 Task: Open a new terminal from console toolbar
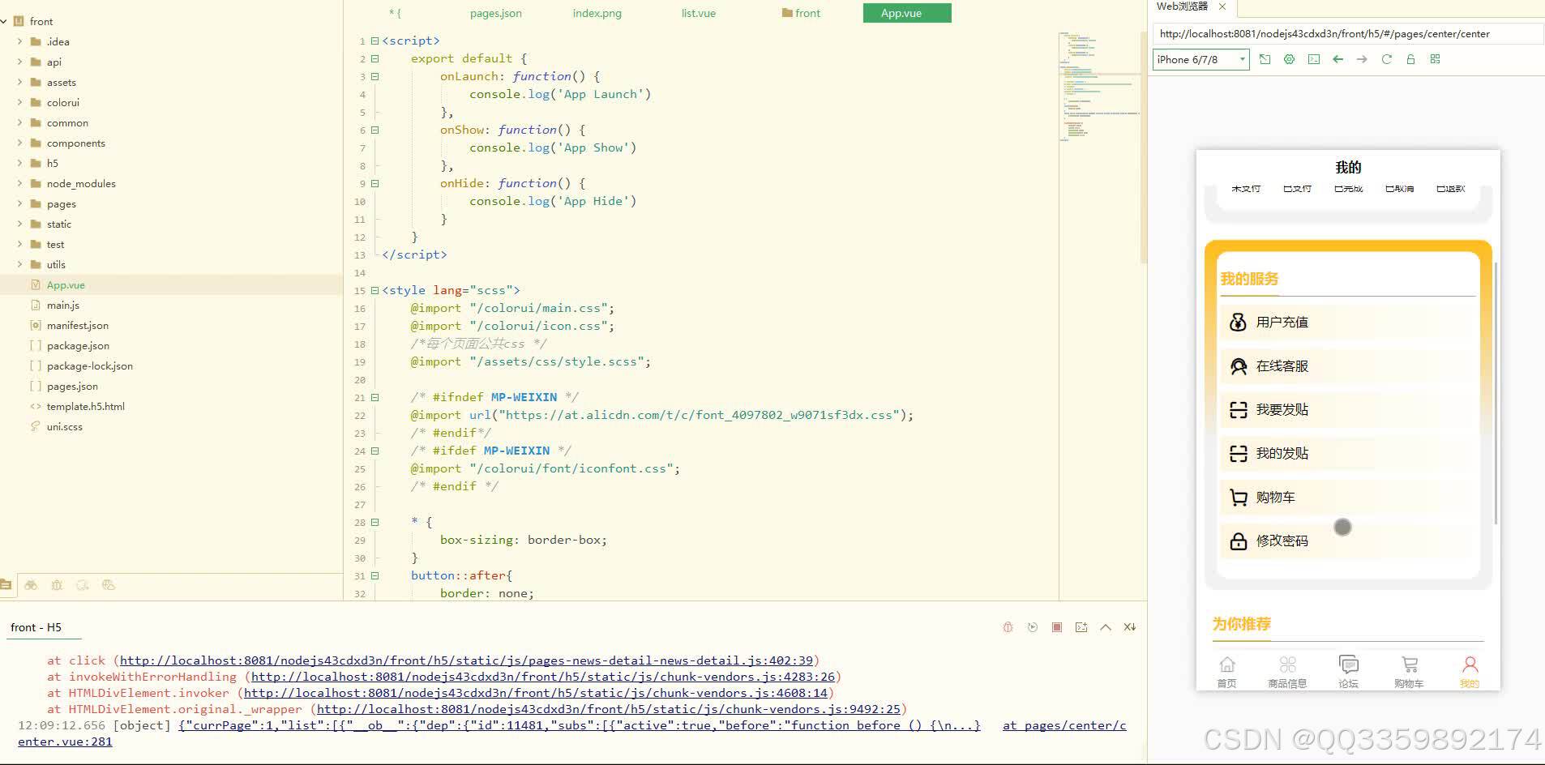[1081, 627]
